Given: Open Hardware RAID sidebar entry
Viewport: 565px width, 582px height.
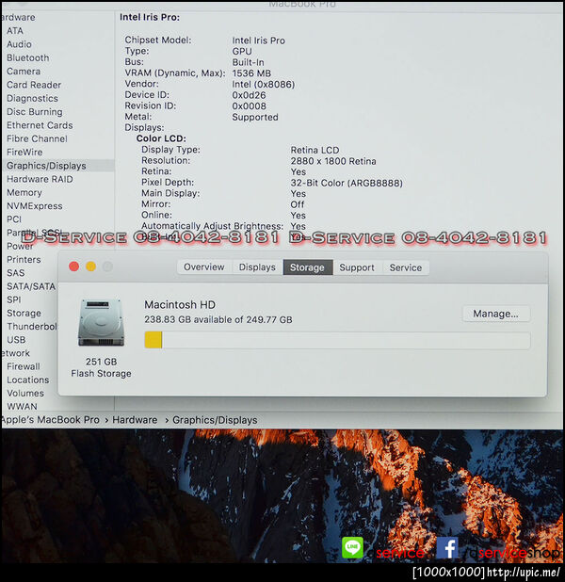Looking at the screenshot, I should 40,179.
